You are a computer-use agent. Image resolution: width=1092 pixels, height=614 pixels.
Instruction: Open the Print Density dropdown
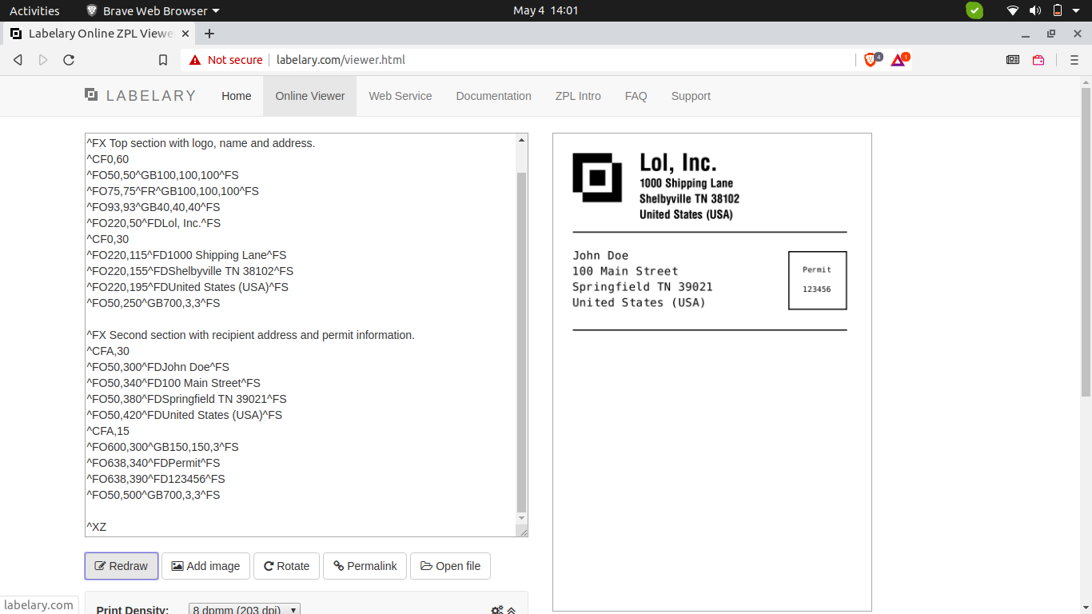(x=244, y=609)
